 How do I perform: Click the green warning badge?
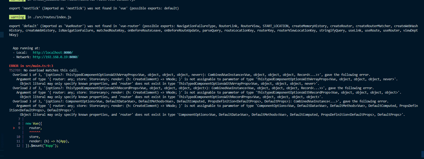pos(17,17)
